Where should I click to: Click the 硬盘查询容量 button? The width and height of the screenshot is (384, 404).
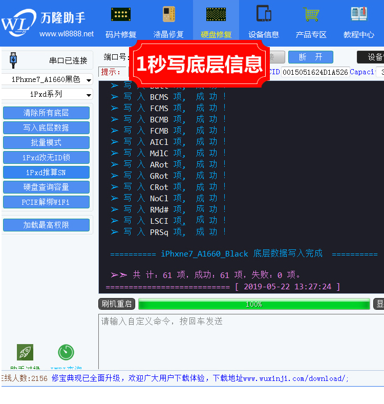tap(47, 187)
